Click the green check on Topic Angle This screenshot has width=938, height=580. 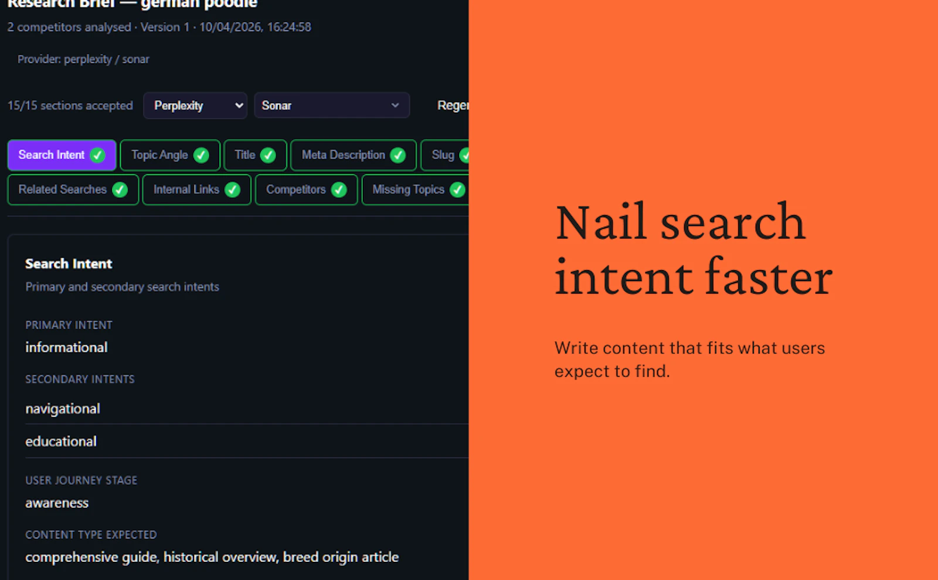pyautogui.click(x=201, y=155)
